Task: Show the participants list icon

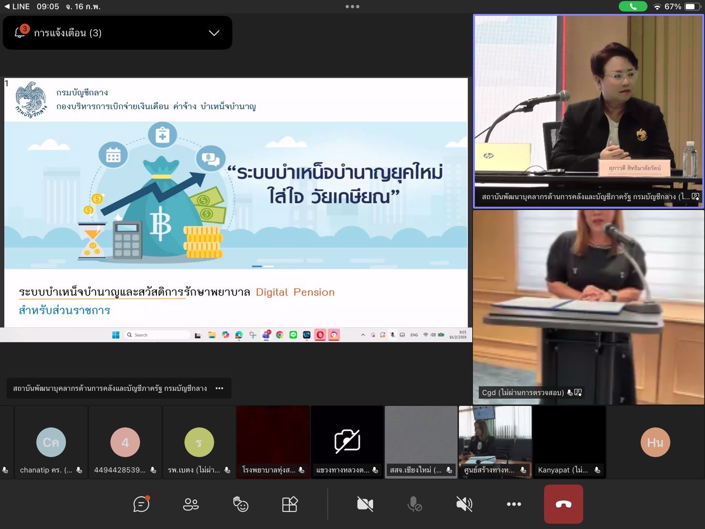Action: (191, 504)
